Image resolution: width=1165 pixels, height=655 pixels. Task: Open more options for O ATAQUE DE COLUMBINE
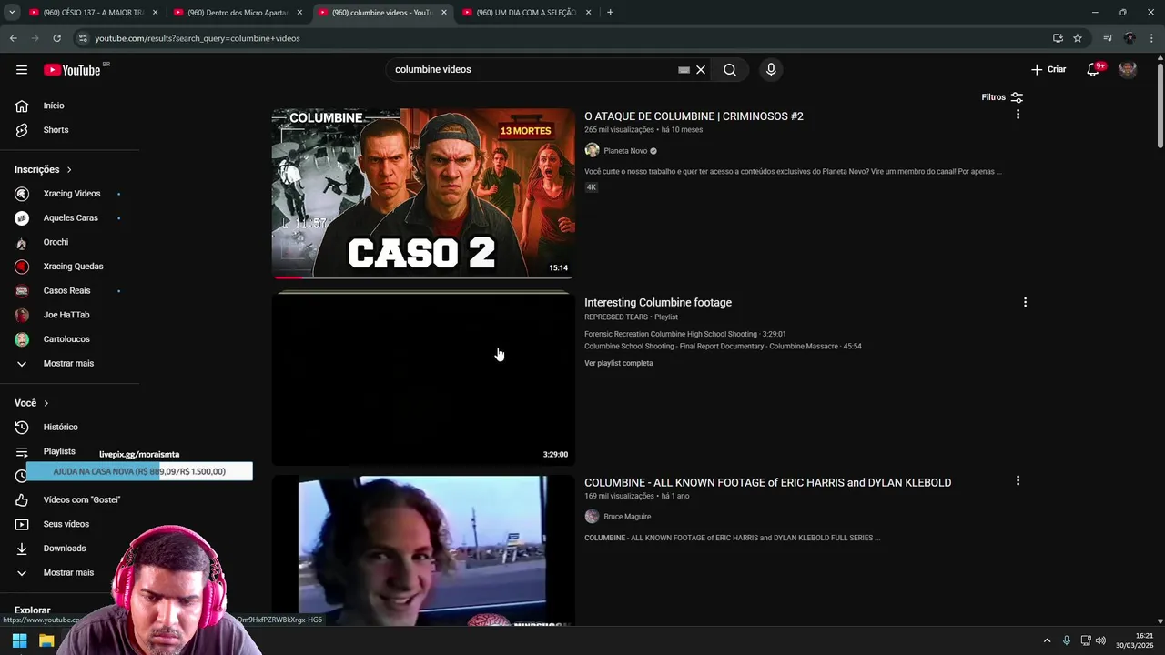point(1018,115)
